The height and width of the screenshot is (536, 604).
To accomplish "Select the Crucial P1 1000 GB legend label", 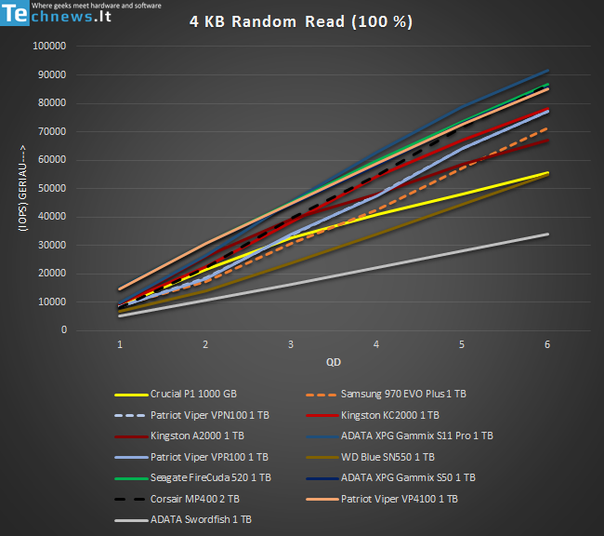I will tap(193, 394).
